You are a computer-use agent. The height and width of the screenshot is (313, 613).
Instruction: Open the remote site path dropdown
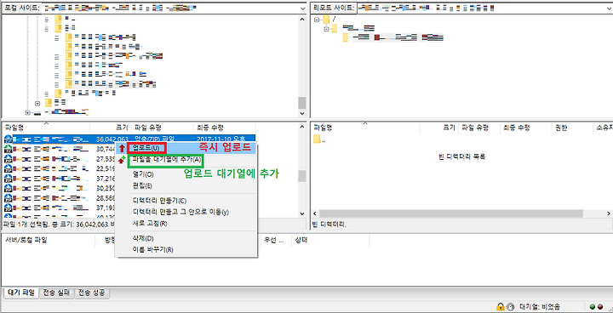coord(610,8)
